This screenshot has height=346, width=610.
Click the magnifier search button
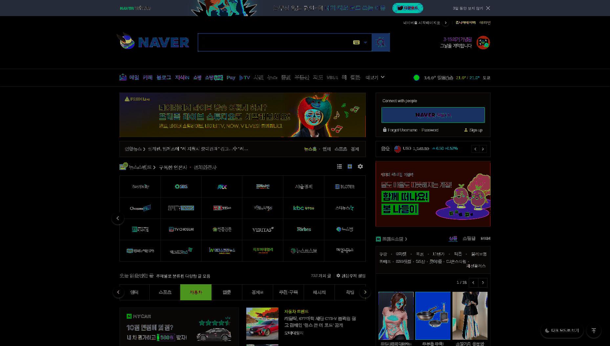point(381,42)
